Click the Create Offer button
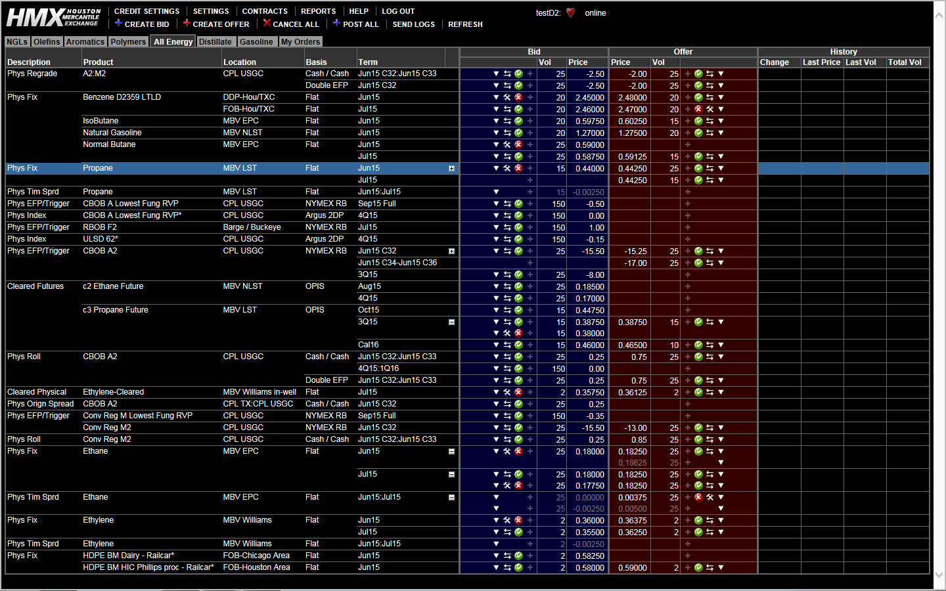Viewport: 946px width, 591px height. pyautogui.click(x=216, y=24)
